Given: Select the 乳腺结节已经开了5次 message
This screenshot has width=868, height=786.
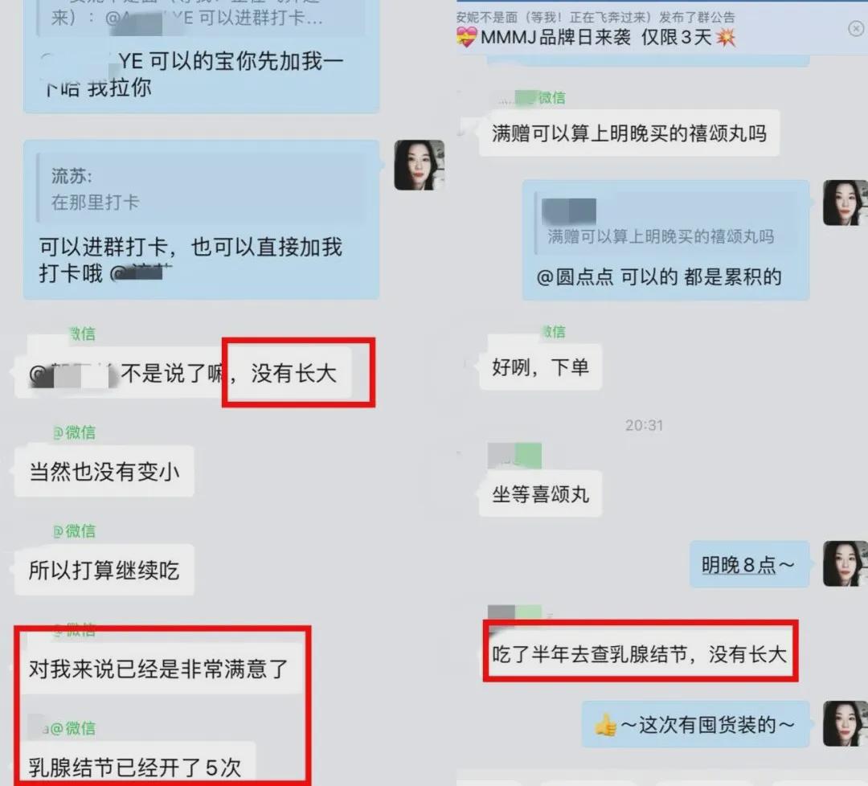Looking at the screenshot, I should [x=135, y=766].
